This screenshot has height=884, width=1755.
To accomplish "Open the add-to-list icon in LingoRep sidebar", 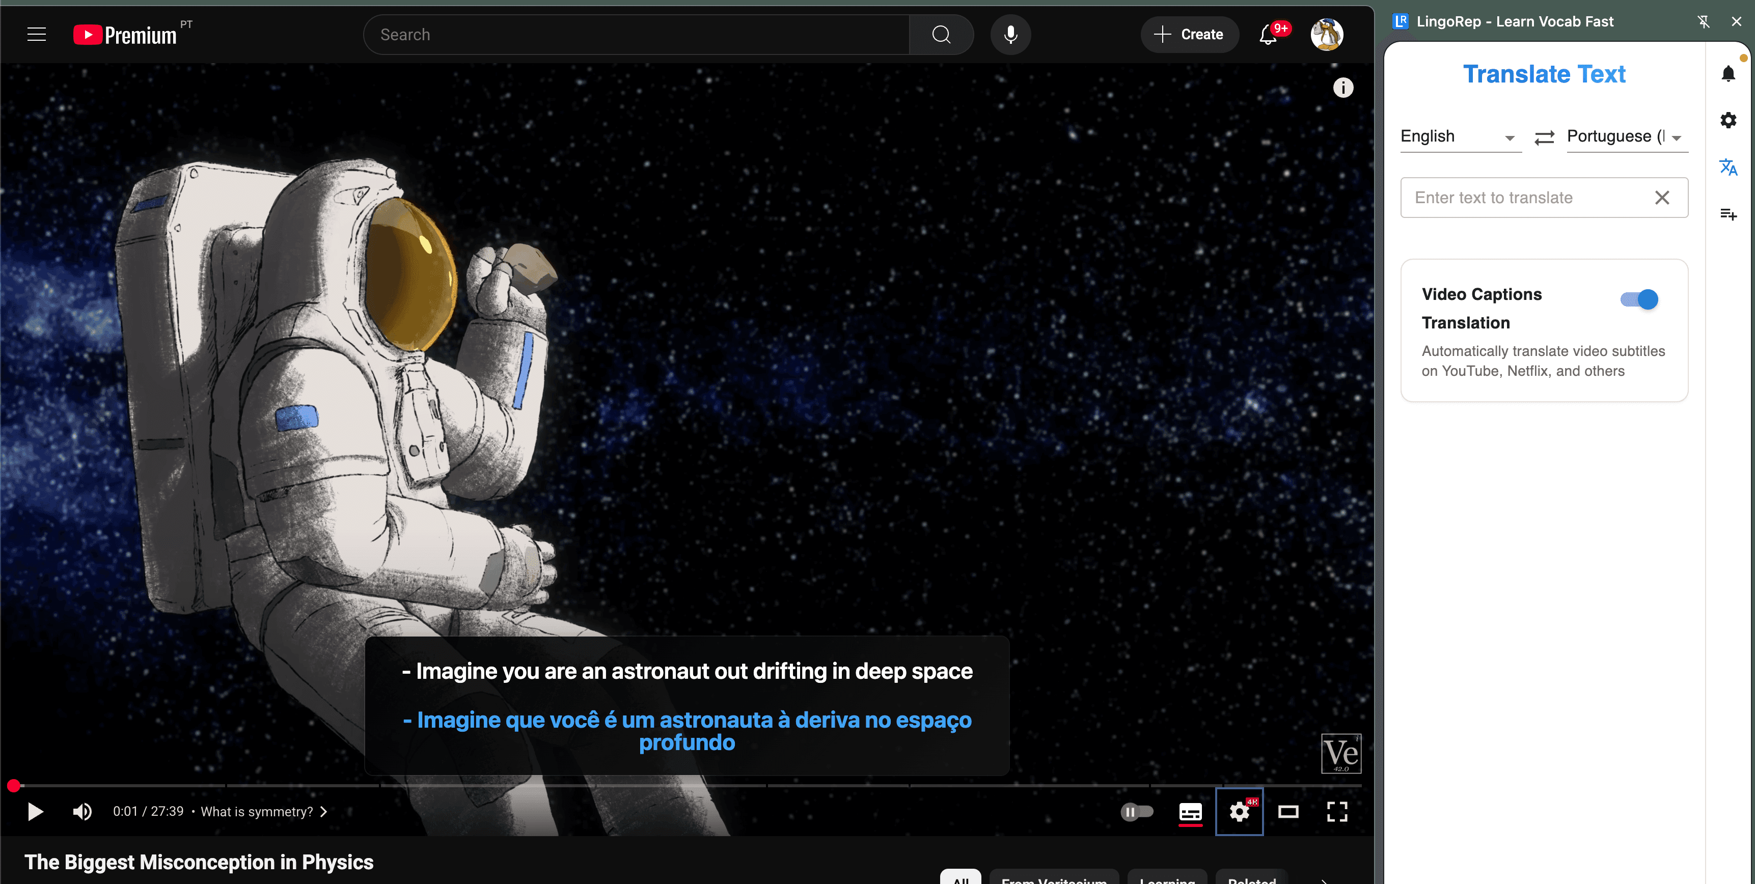I will (x=1727, y=214).
